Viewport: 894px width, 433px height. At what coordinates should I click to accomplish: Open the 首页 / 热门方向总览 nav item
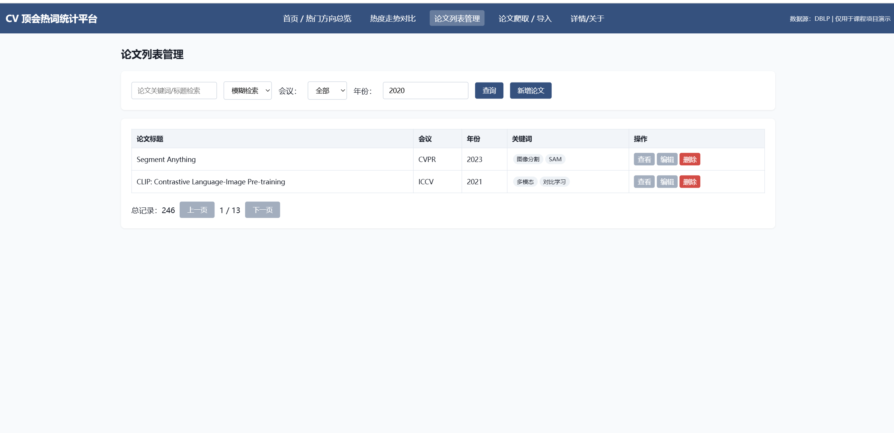tap(317, 19)
